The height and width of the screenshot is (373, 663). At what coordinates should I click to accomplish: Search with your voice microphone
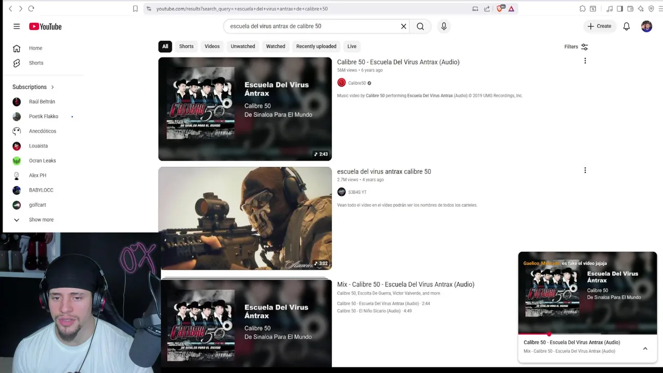pos(444,26)
